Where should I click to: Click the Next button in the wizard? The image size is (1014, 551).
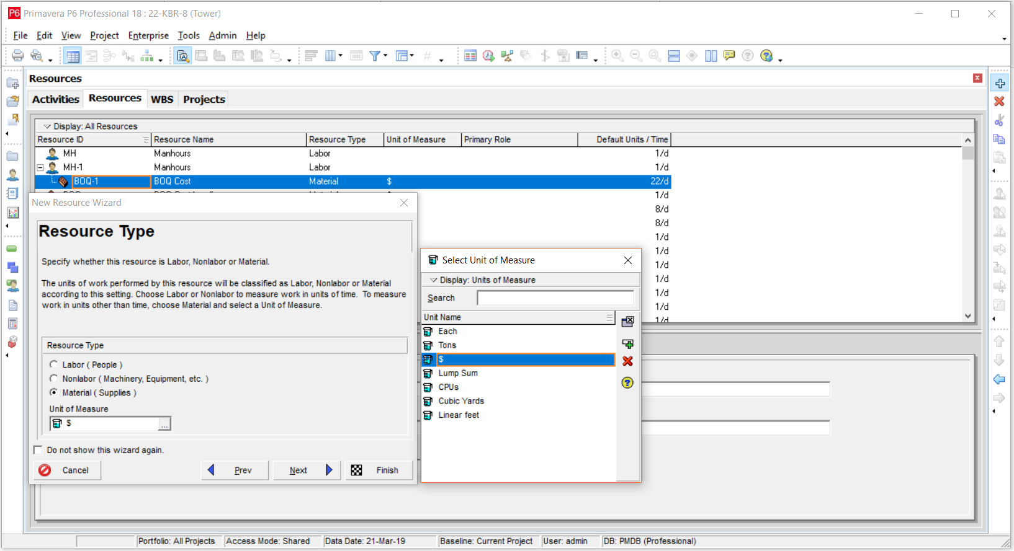[x=307, y=470]
